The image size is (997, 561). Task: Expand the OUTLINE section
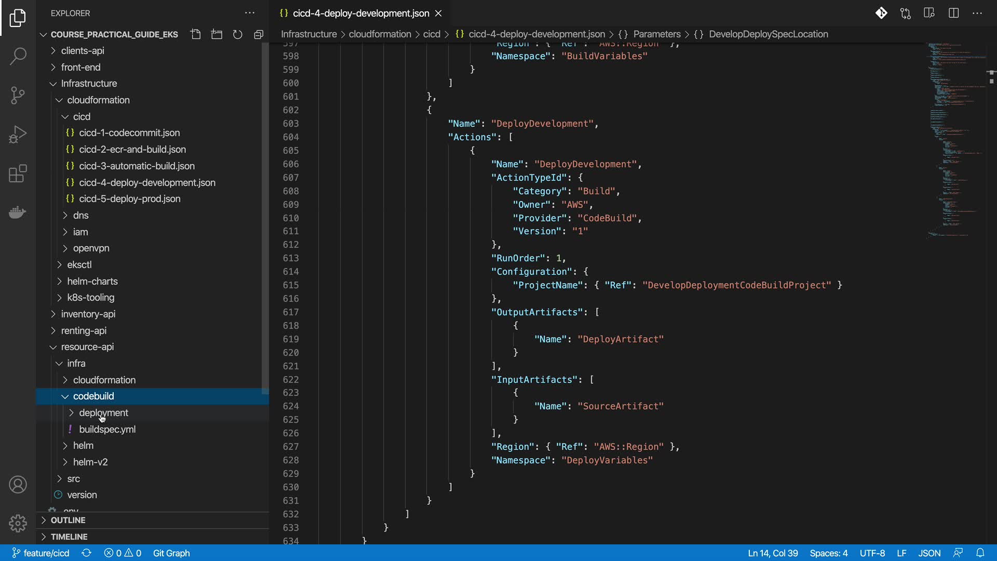point(68,520)
